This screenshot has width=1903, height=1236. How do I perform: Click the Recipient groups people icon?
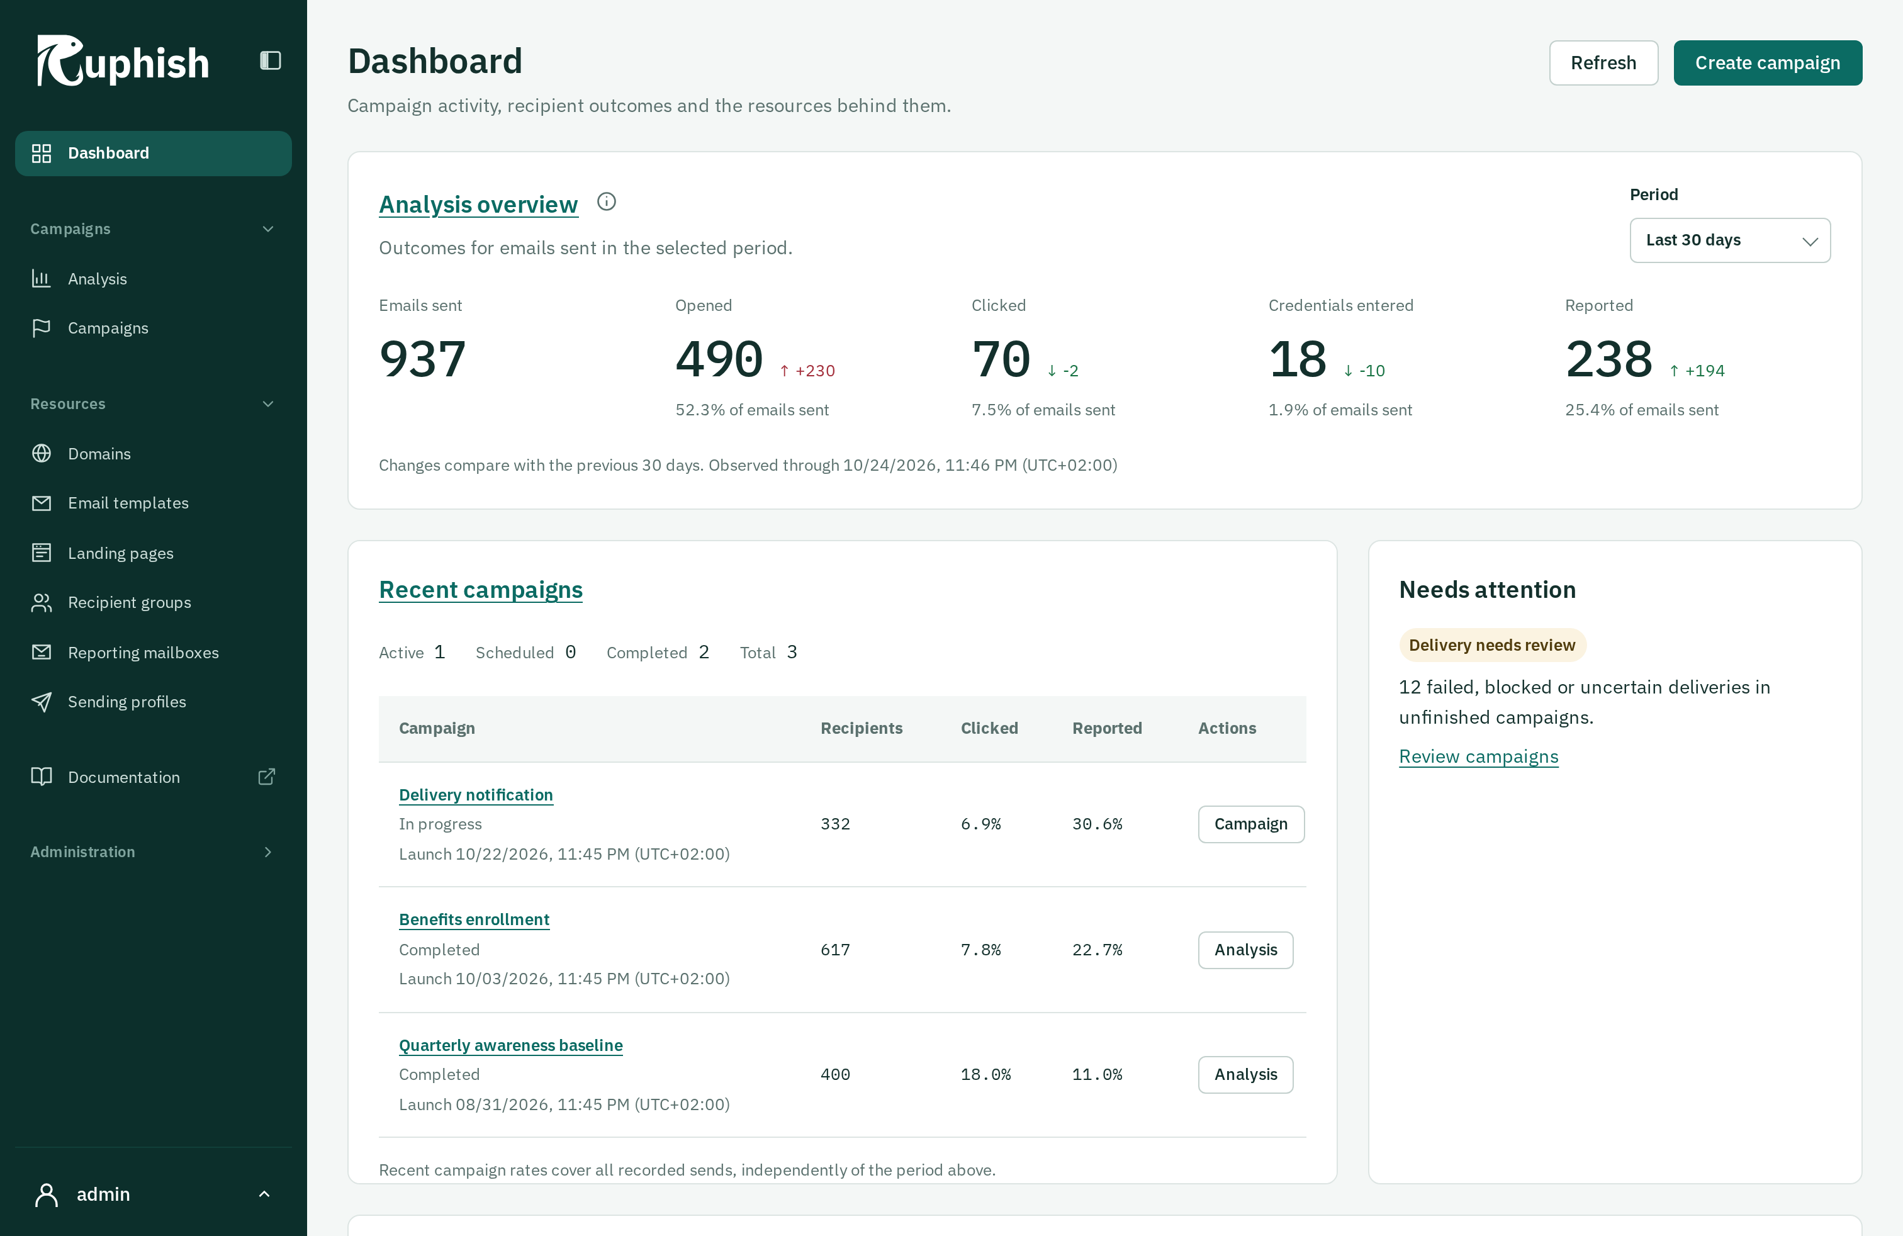click(42, 602)
